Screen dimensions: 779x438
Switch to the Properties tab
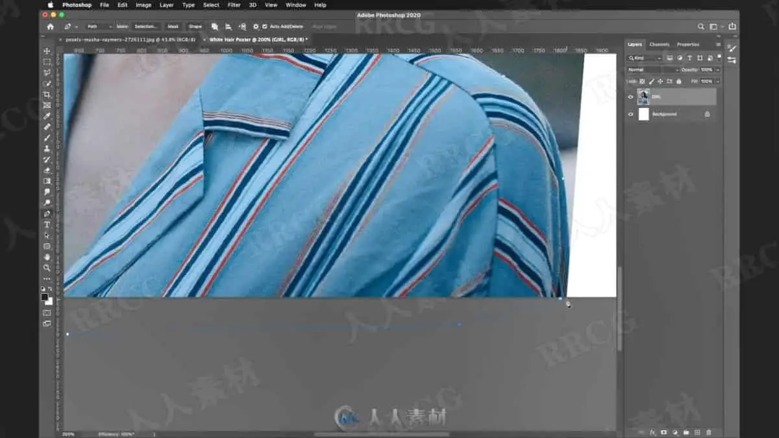click(688, 45)
